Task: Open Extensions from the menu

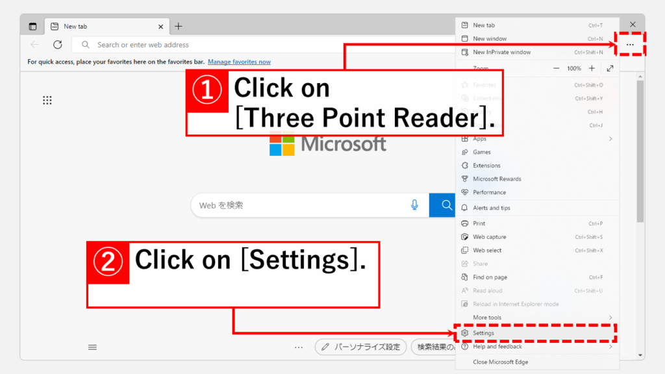Action: [537, 166]
